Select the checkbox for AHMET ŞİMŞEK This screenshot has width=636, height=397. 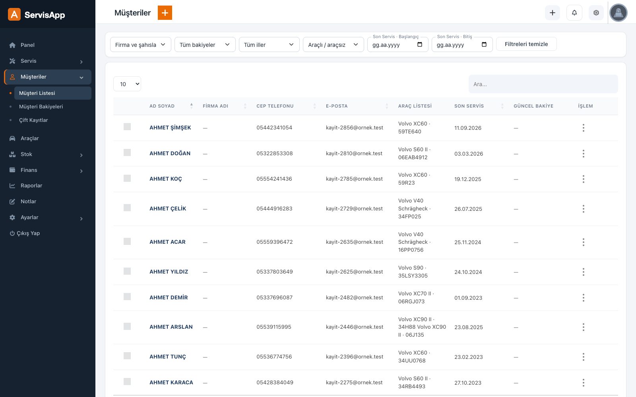click(127, 127)
